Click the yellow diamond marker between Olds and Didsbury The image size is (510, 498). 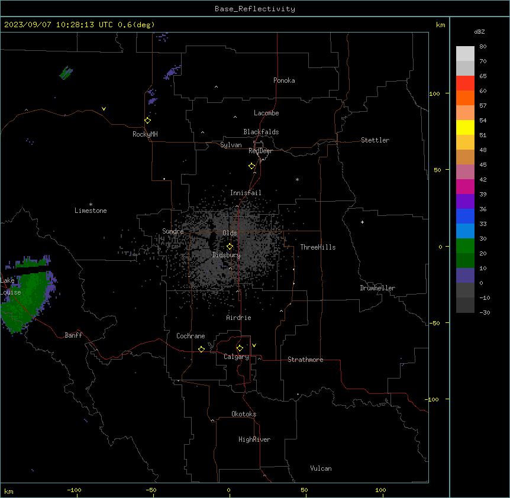[x=230, y=247]
